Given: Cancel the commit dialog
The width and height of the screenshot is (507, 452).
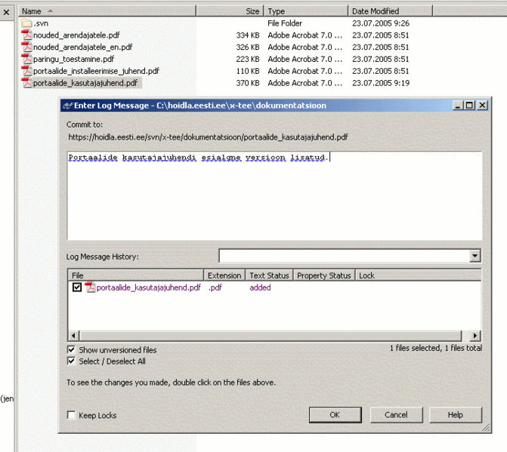Looking at the screenshot, I should (397, 415).
